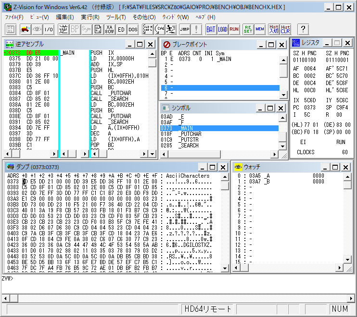Viewport: 357px width, 317px height.
Task: Click the BP breakpoint toolbar icon
Action: [75, 29]
